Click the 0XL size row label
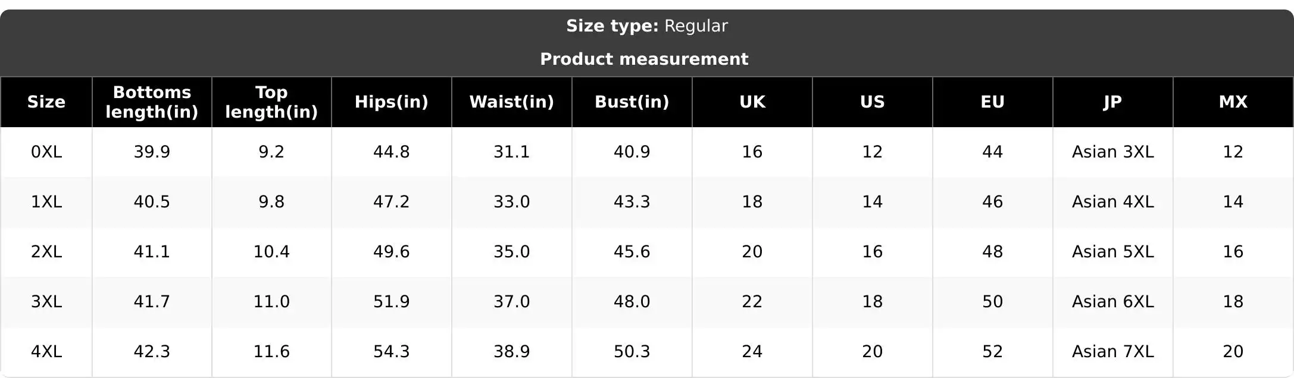This screenshot has width=1294, height=378. coord(46,152)
